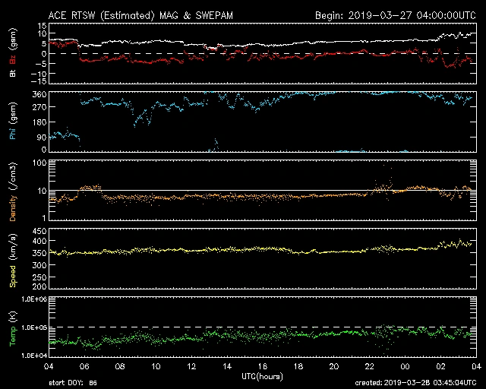Click the -5 tick on Bt Bz axis
This screenshot has width=486, height=389.
(x=40, y=64)
